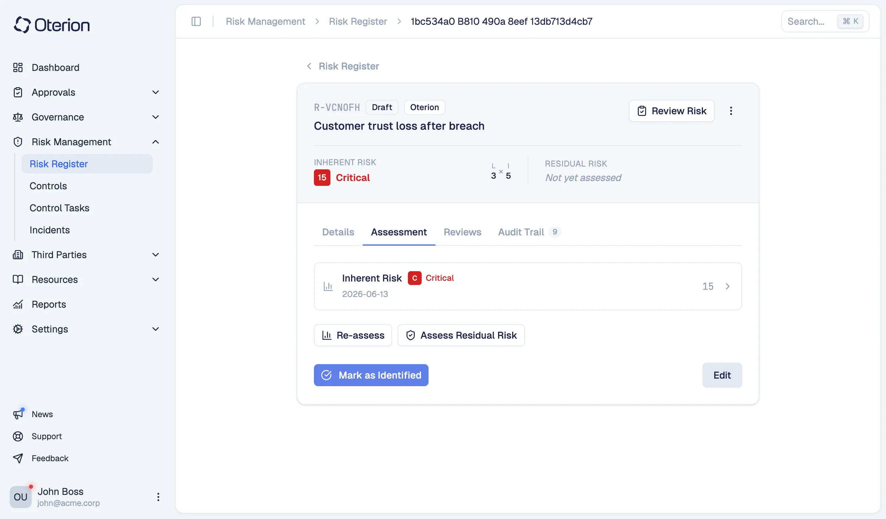The image size is (886, 519).
Task: Click the OU user avatar
Action: pos(21,497)
